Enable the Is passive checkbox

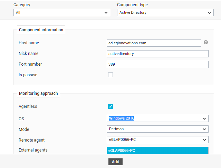(110, 75)
